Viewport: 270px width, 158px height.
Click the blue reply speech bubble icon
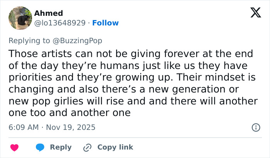coord(40,147)
